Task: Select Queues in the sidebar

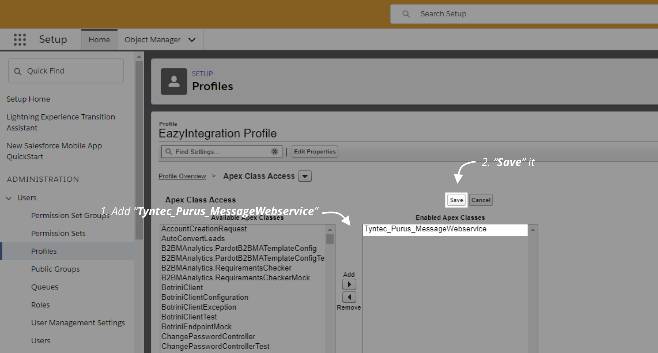Action: tap(45, 287)
